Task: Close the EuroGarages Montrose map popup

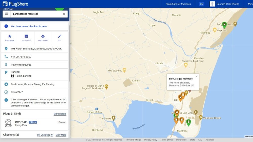Action: tap(196, 76)
